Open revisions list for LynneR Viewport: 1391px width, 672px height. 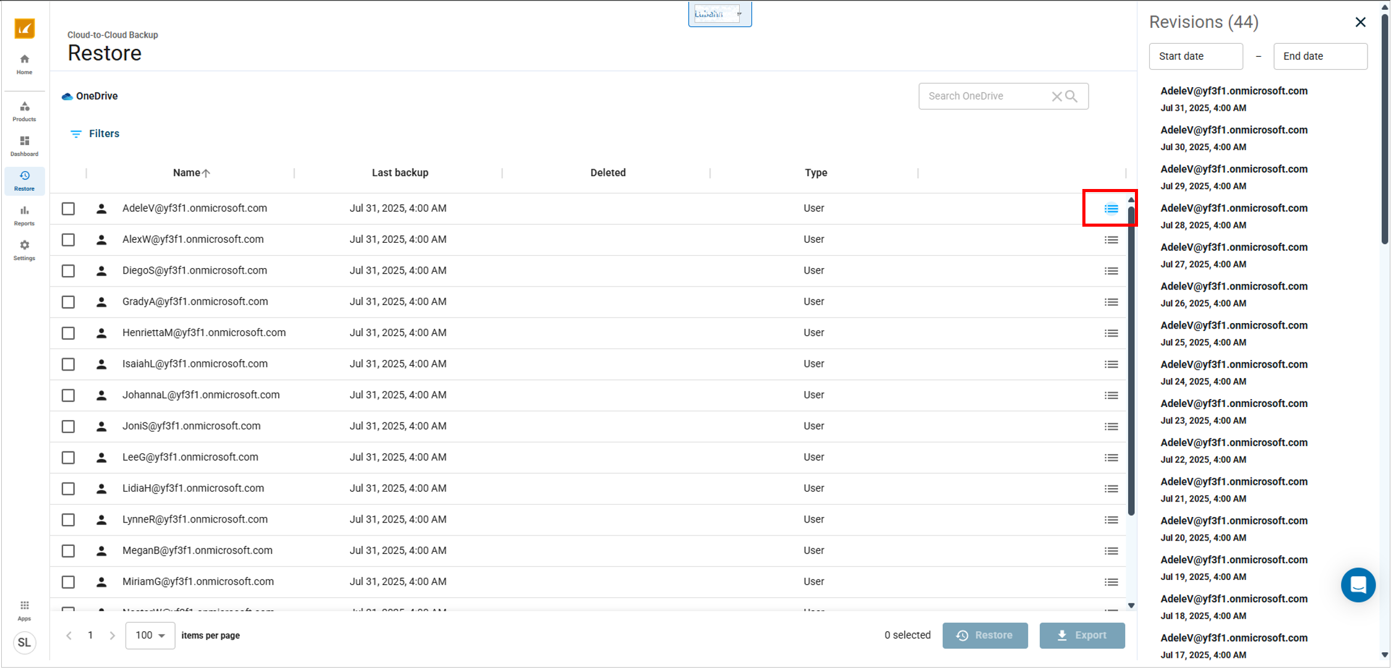click(1111, 520)
